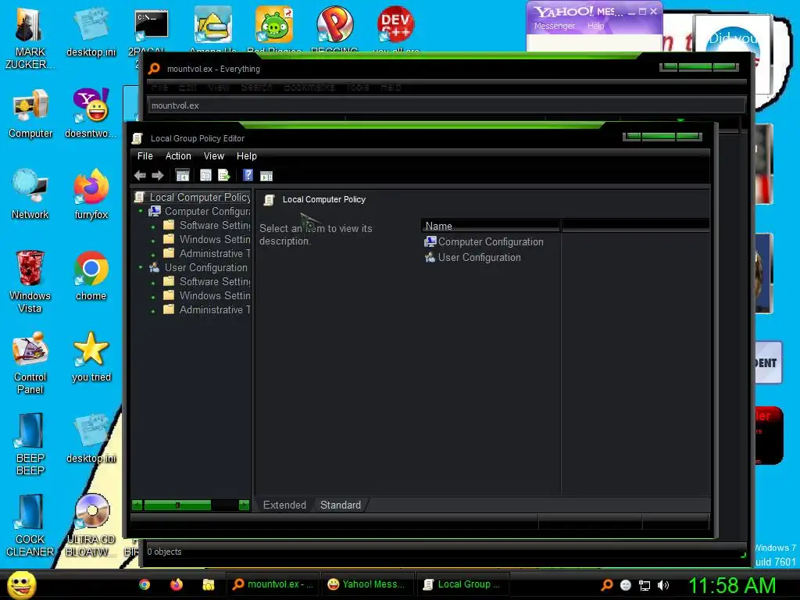Viewport: 800px width, 600px height.
Task: Click the Properties toolbar icon
Action: (x=205, y=176)
